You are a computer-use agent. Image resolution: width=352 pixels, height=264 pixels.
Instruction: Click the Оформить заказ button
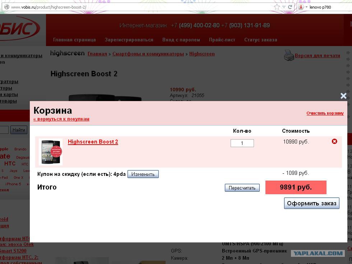[x=312, y=203]
